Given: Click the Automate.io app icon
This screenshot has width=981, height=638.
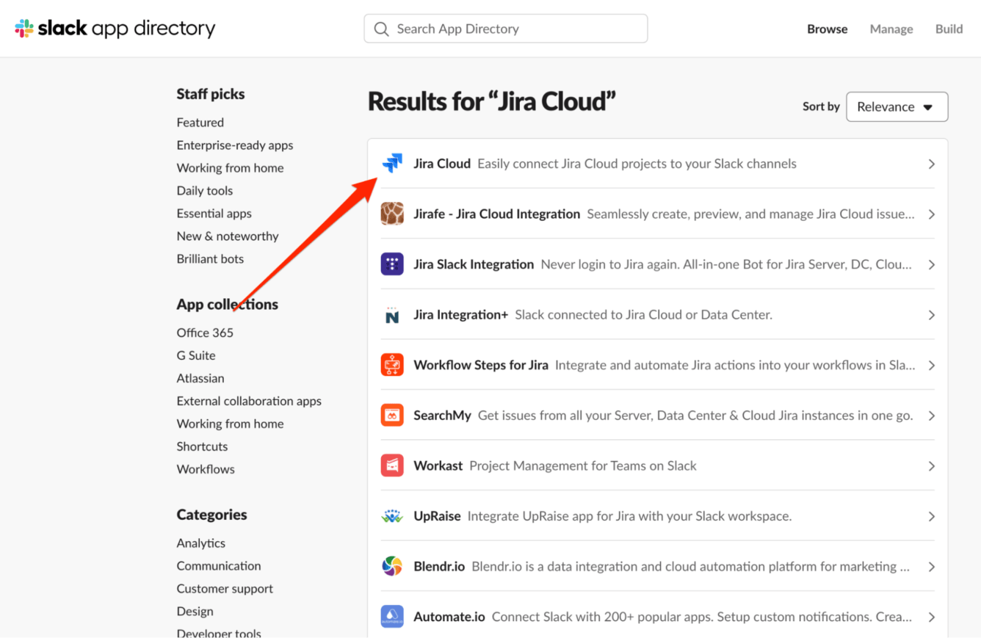Looking at the screenshot, I should (x=392, y=617).
